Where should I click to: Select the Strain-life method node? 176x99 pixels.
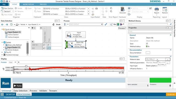click(76, 45)
